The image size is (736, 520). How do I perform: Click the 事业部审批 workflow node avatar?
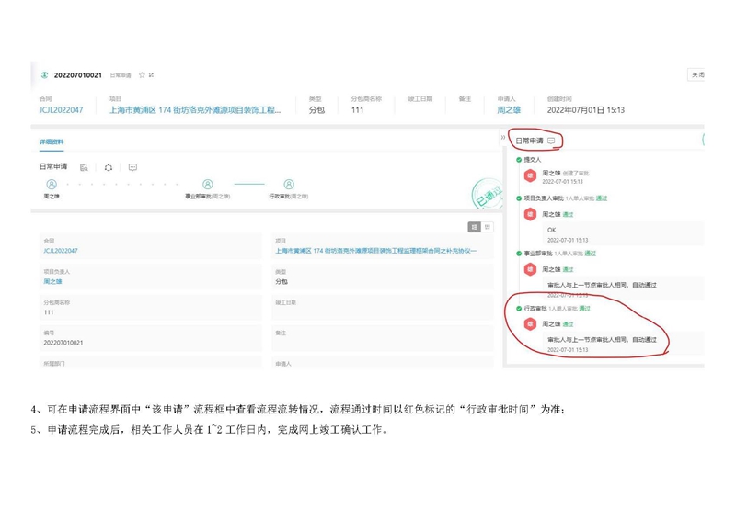coord(207,185)
